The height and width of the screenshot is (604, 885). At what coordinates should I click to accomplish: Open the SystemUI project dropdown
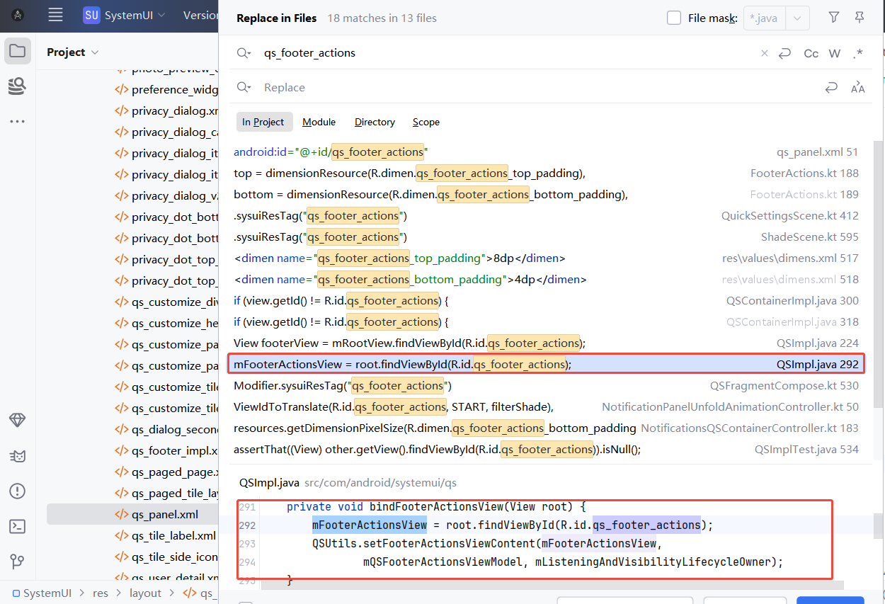[125, 15]
